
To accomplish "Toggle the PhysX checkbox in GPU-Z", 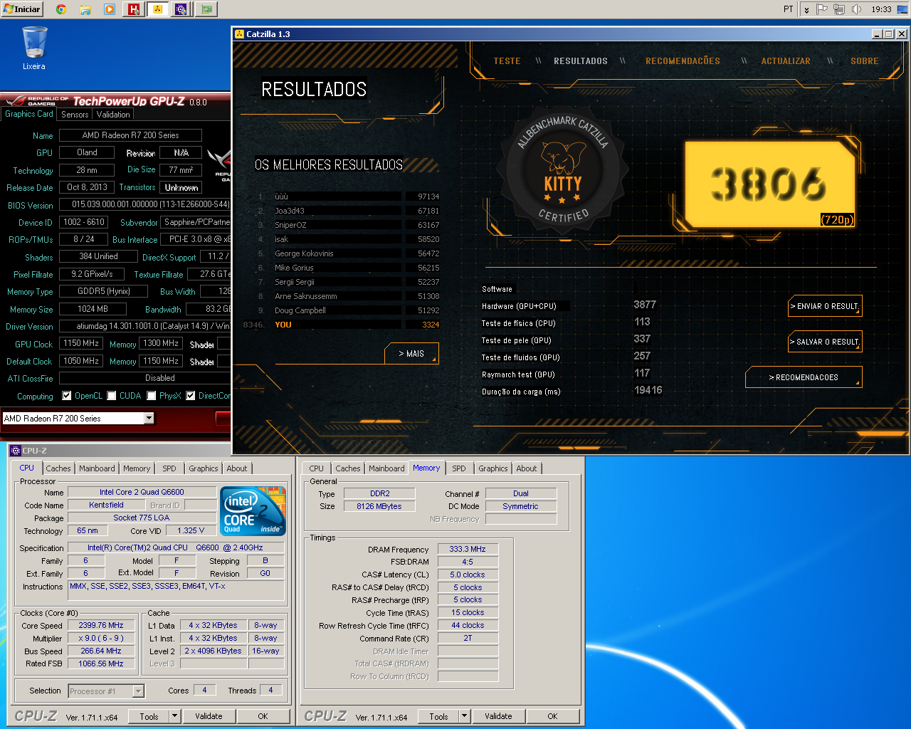I will pos(151,396).
